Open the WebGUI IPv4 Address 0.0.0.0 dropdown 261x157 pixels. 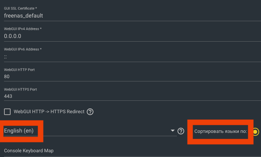click(132, 36)
